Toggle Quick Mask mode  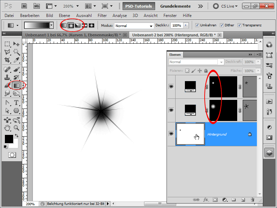pos(12,155)
